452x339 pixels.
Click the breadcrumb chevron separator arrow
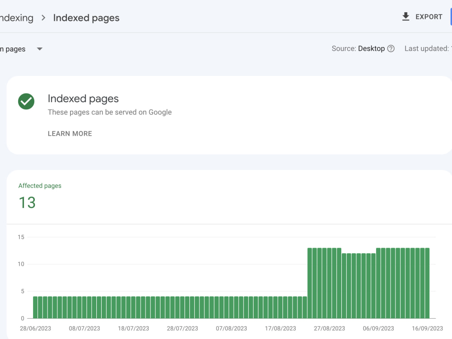tap(43, 18)
